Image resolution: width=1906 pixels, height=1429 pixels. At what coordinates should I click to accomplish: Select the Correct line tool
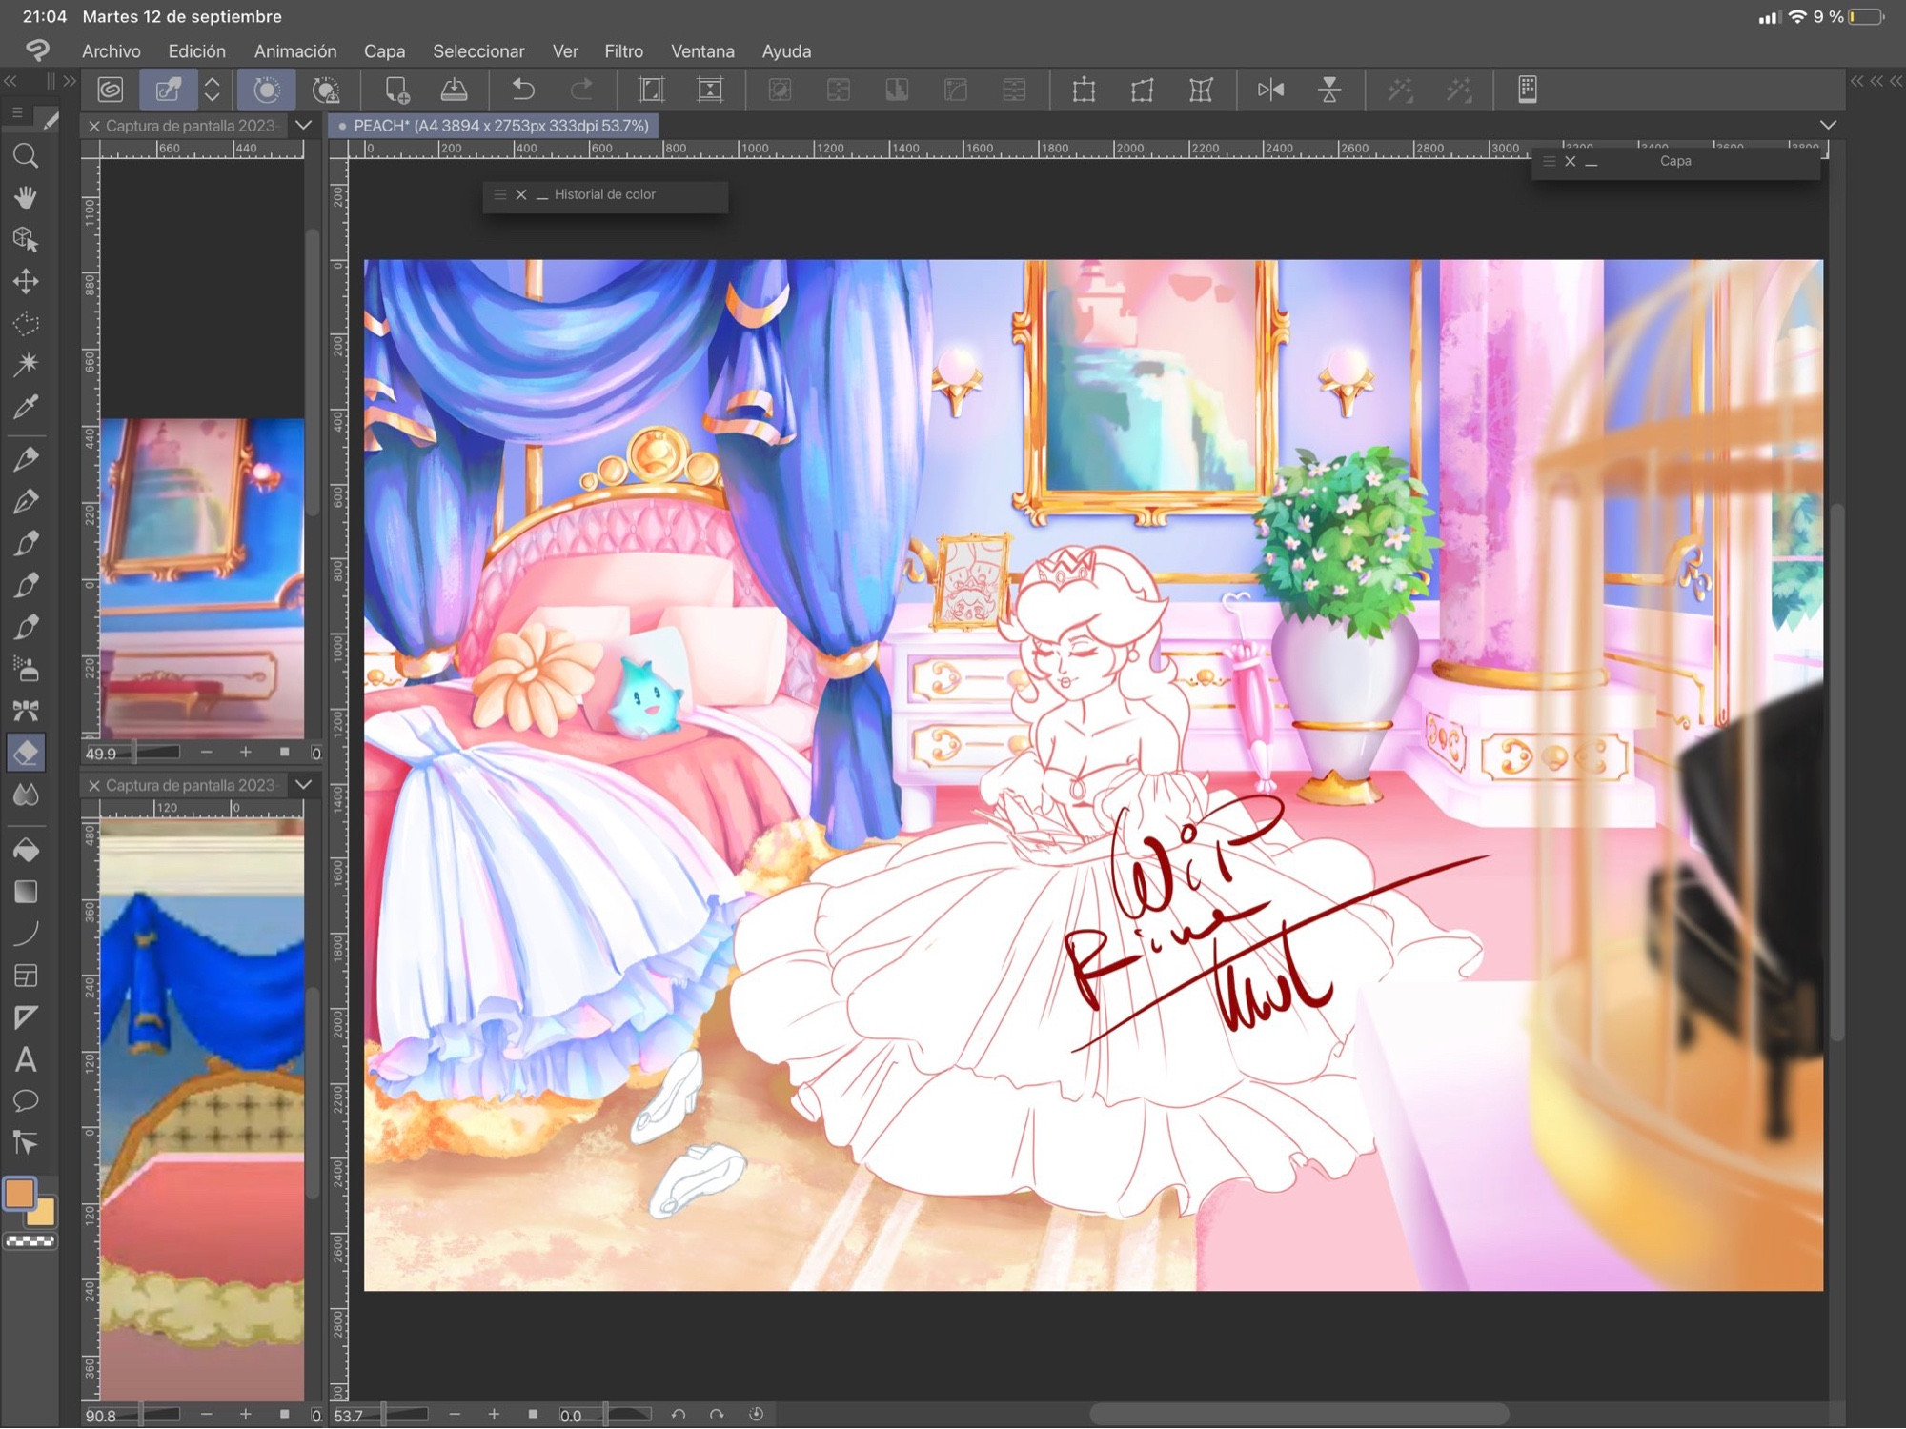click(26, 1143)
